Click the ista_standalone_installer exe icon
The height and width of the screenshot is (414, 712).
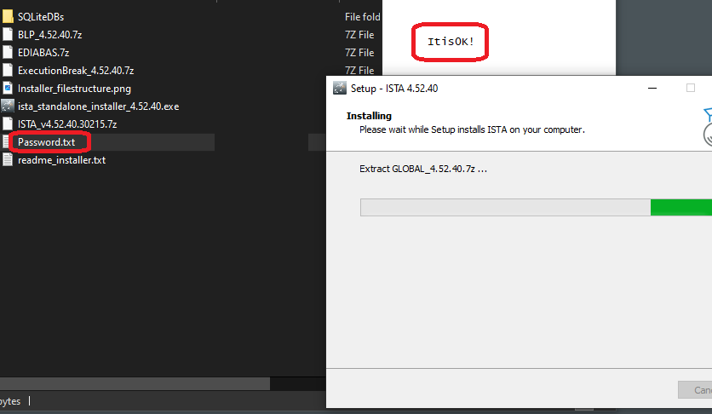click(8, 106)
